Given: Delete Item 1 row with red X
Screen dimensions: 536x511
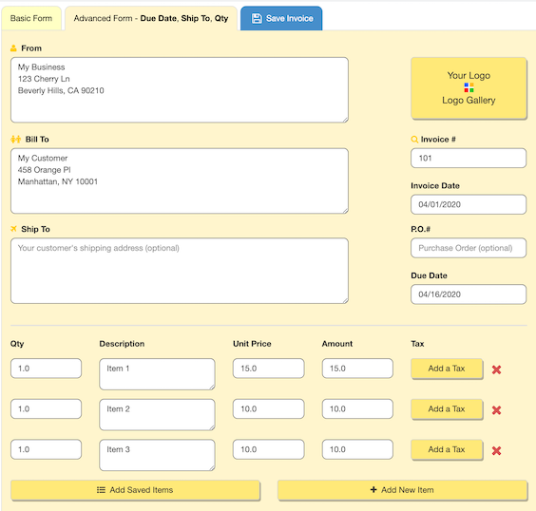Looking at the screenshot, I should coord(496,369).
